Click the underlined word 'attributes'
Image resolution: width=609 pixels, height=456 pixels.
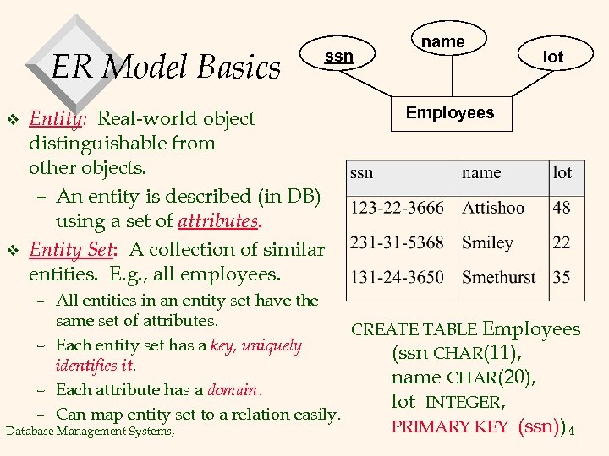(x=218, y=221)
